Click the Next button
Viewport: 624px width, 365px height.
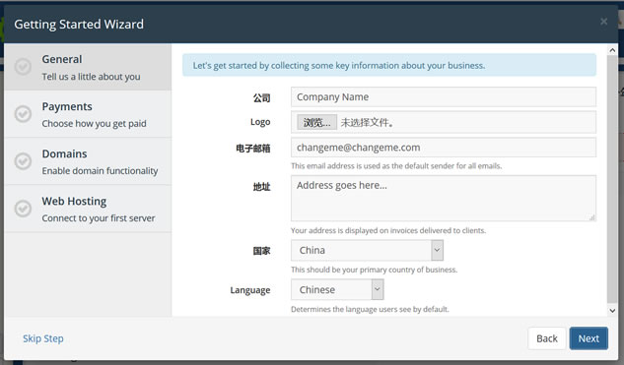[589, 338]
